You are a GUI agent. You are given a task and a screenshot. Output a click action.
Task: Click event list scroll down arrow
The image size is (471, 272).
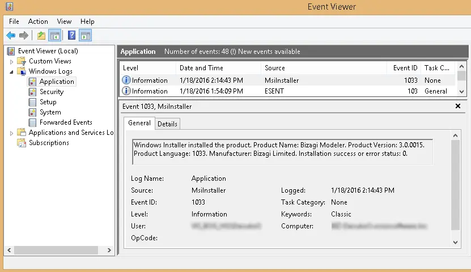[462, 92]
